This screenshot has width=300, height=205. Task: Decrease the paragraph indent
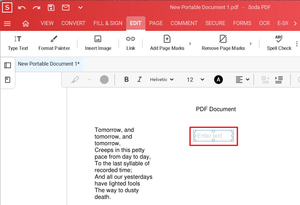coord(265,80)
